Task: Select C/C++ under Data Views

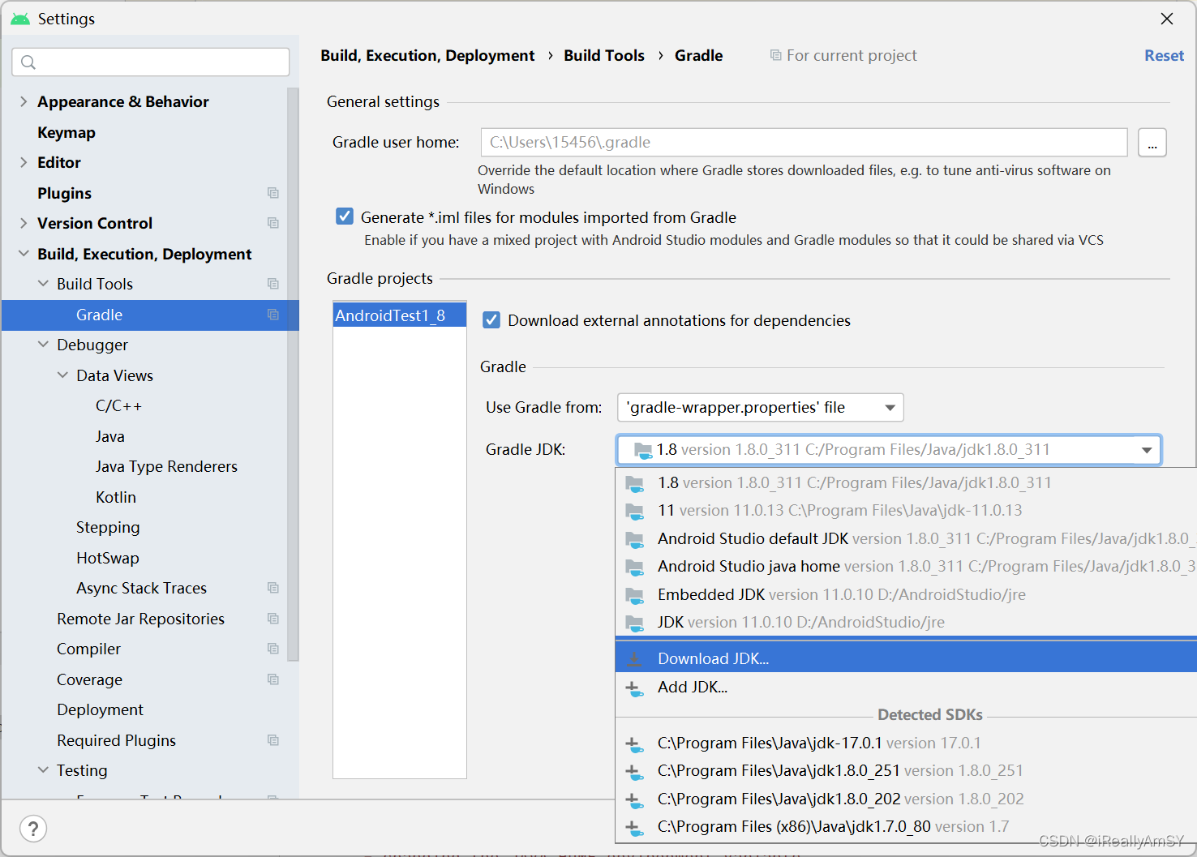Action: tap(118, 405)
